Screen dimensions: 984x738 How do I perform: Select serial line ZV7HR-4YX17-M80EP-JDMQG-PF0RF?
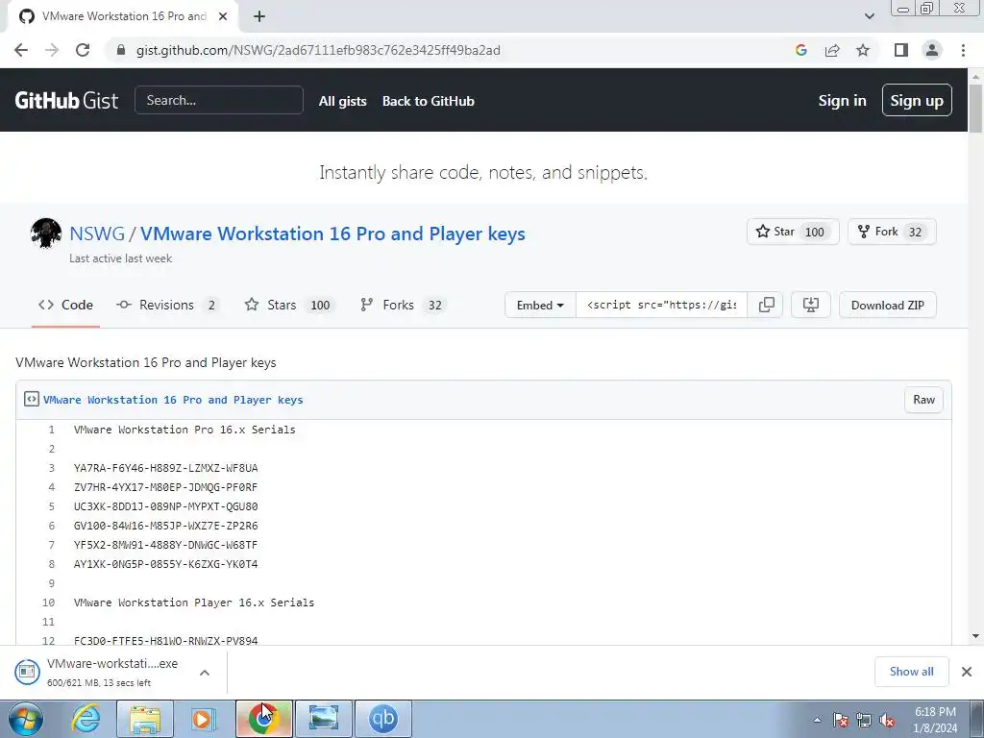[x=165, y=487]
